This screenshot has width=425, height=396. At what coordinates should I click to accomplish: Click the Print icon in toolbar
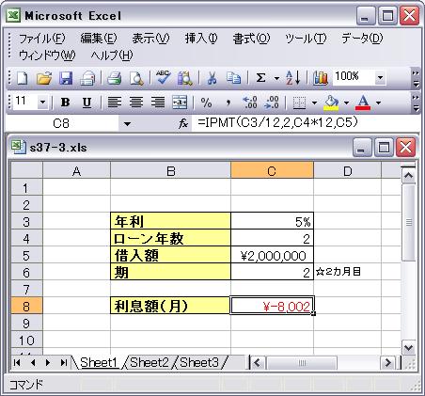pyautogui.click(x=114, y=78)
